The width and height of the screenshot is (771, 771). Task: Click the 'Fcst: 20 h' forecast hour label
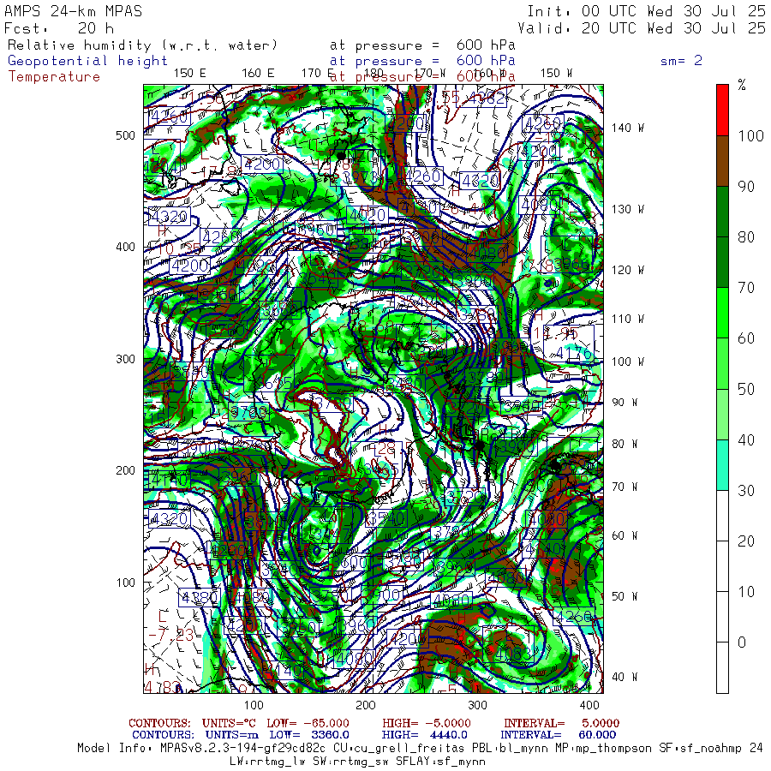pyautogui.click(x=59, y=28)
